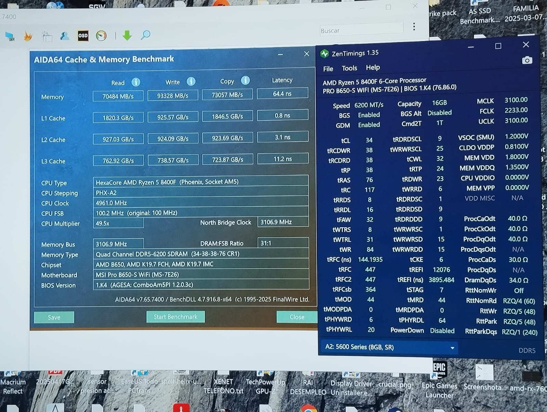Click the magnifier search icon in AIDA64 toolbar
The width and height of the screenshot is (547, 412).
point(146,35)
